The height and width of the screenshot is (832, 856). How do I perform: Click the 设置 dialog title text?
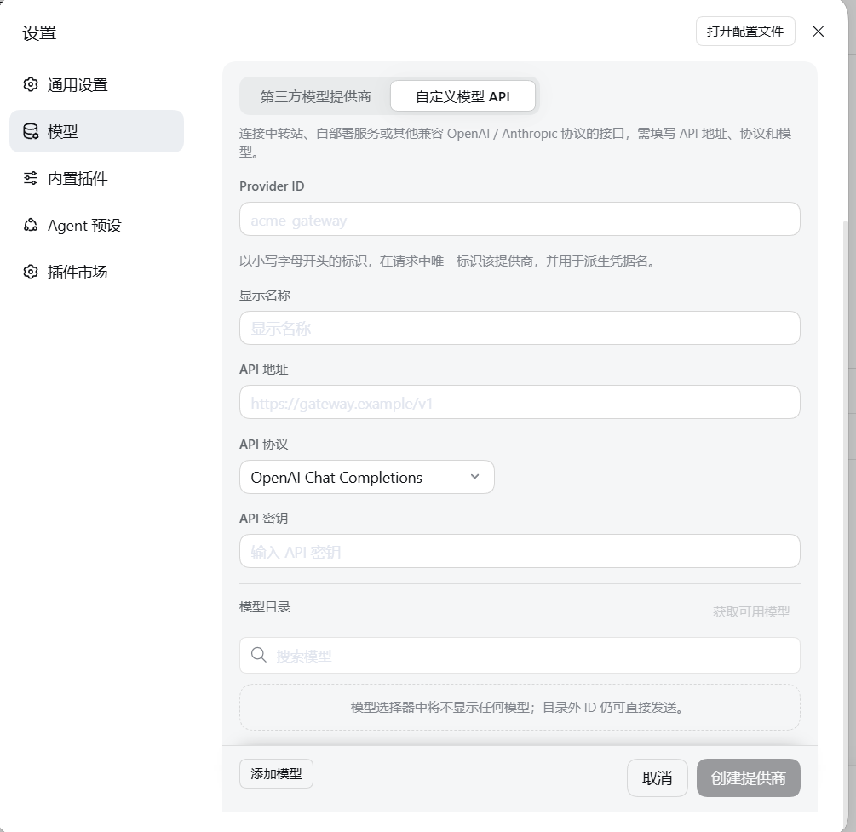tap(39, 32)
